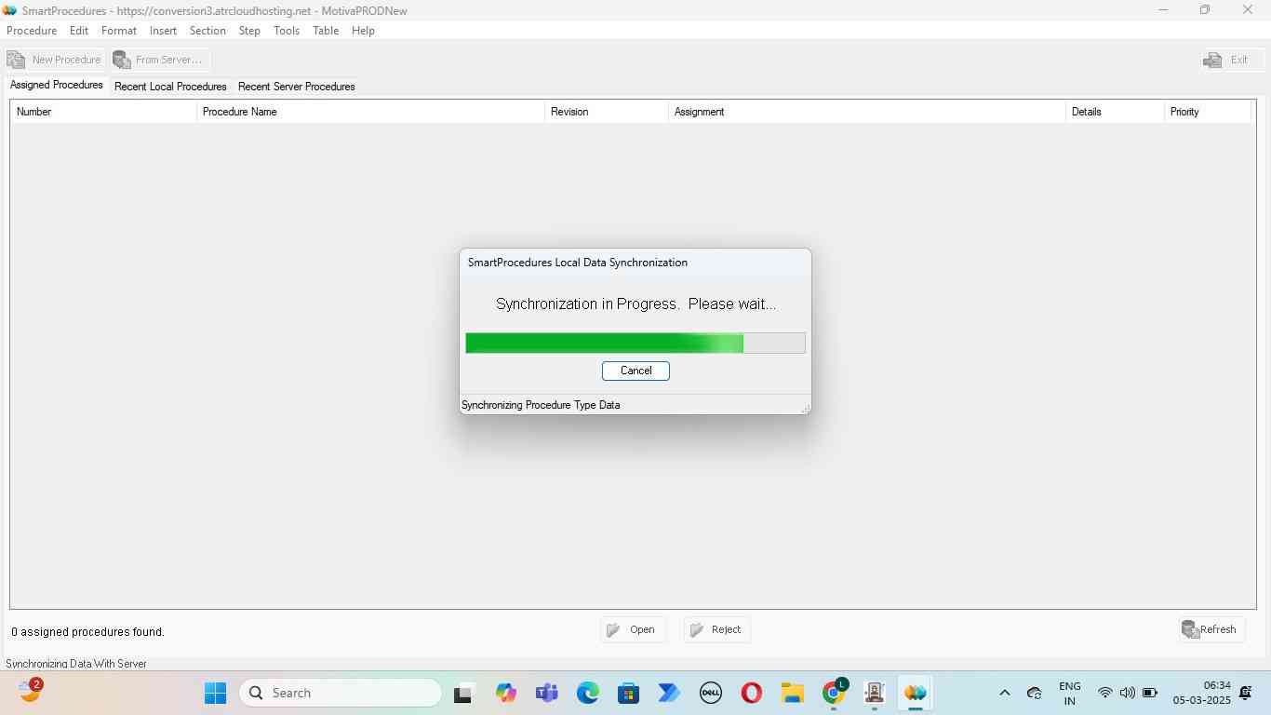Launch Copilot from the taskbar

tap(505, 693)
